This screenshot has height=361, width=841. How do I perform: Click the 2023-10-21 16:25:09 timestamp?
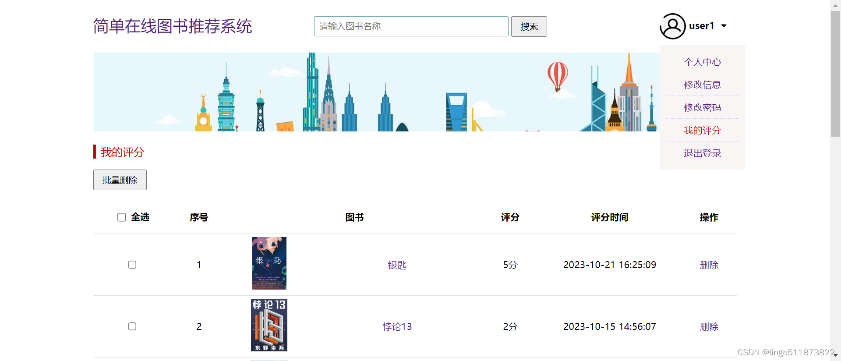coord(610,265)
